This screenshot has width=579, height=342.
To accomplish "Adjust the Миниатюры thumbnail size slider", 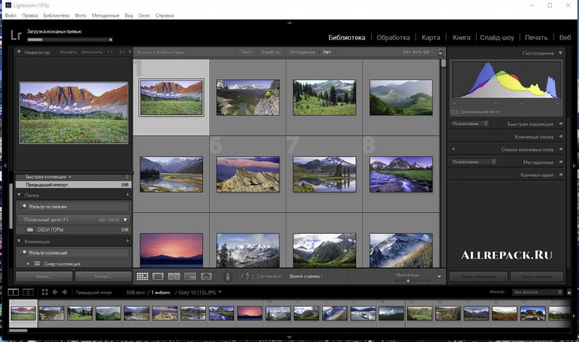I will pos(408,280).
